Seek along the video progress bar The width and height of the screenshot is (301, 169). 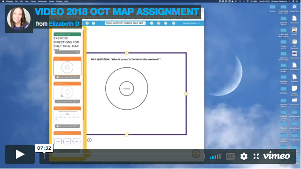124,156
